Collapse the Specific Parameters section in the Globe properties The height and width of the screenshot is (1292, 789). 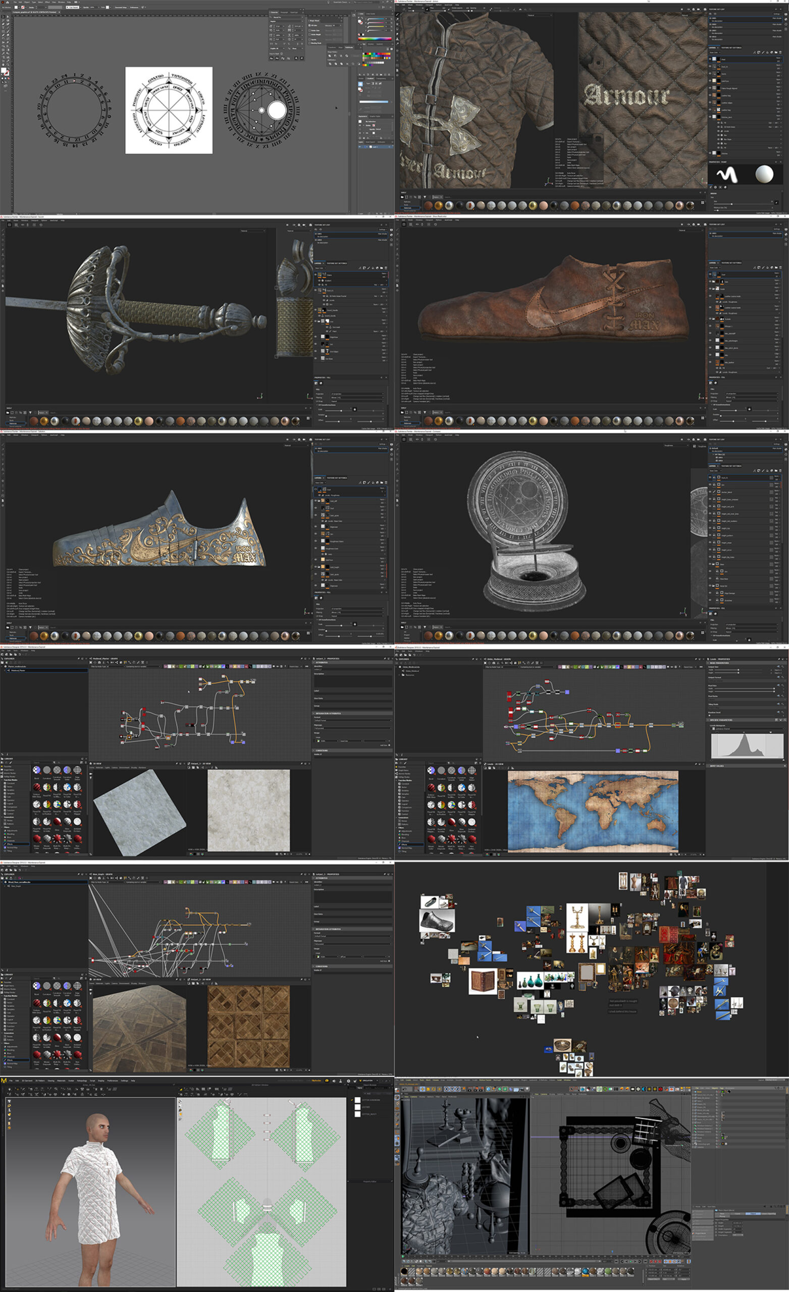point(708,721)
